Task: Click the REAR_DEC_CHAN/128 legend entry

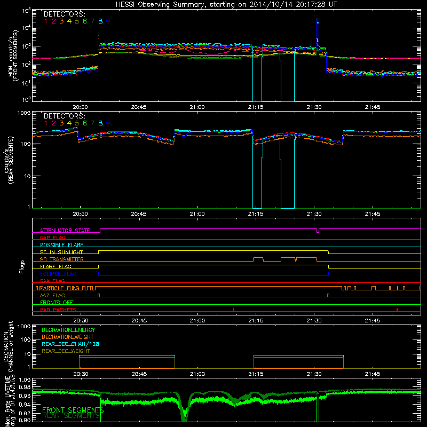Action: pos(70,344)
